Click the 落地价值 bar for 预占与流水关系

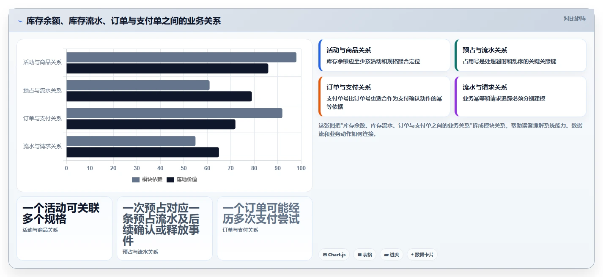click(159, 96)
